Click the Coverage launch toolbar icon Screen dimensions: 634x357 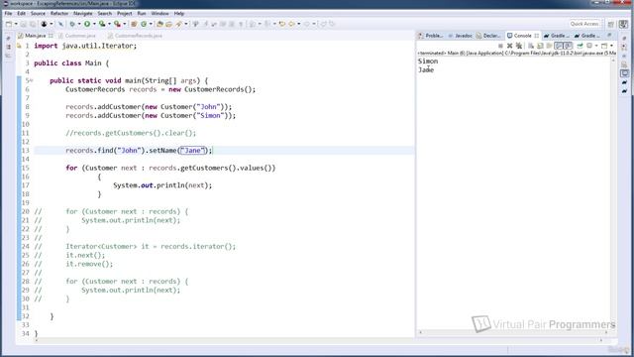coord(102,24)
